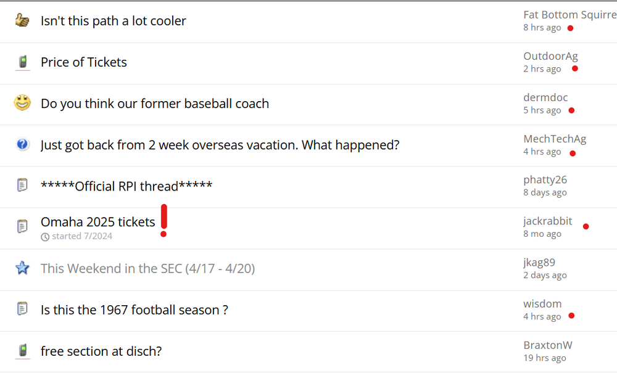
Task: Click the red unread dot next to jackrabbit
Action: click(x=586, y=226)
